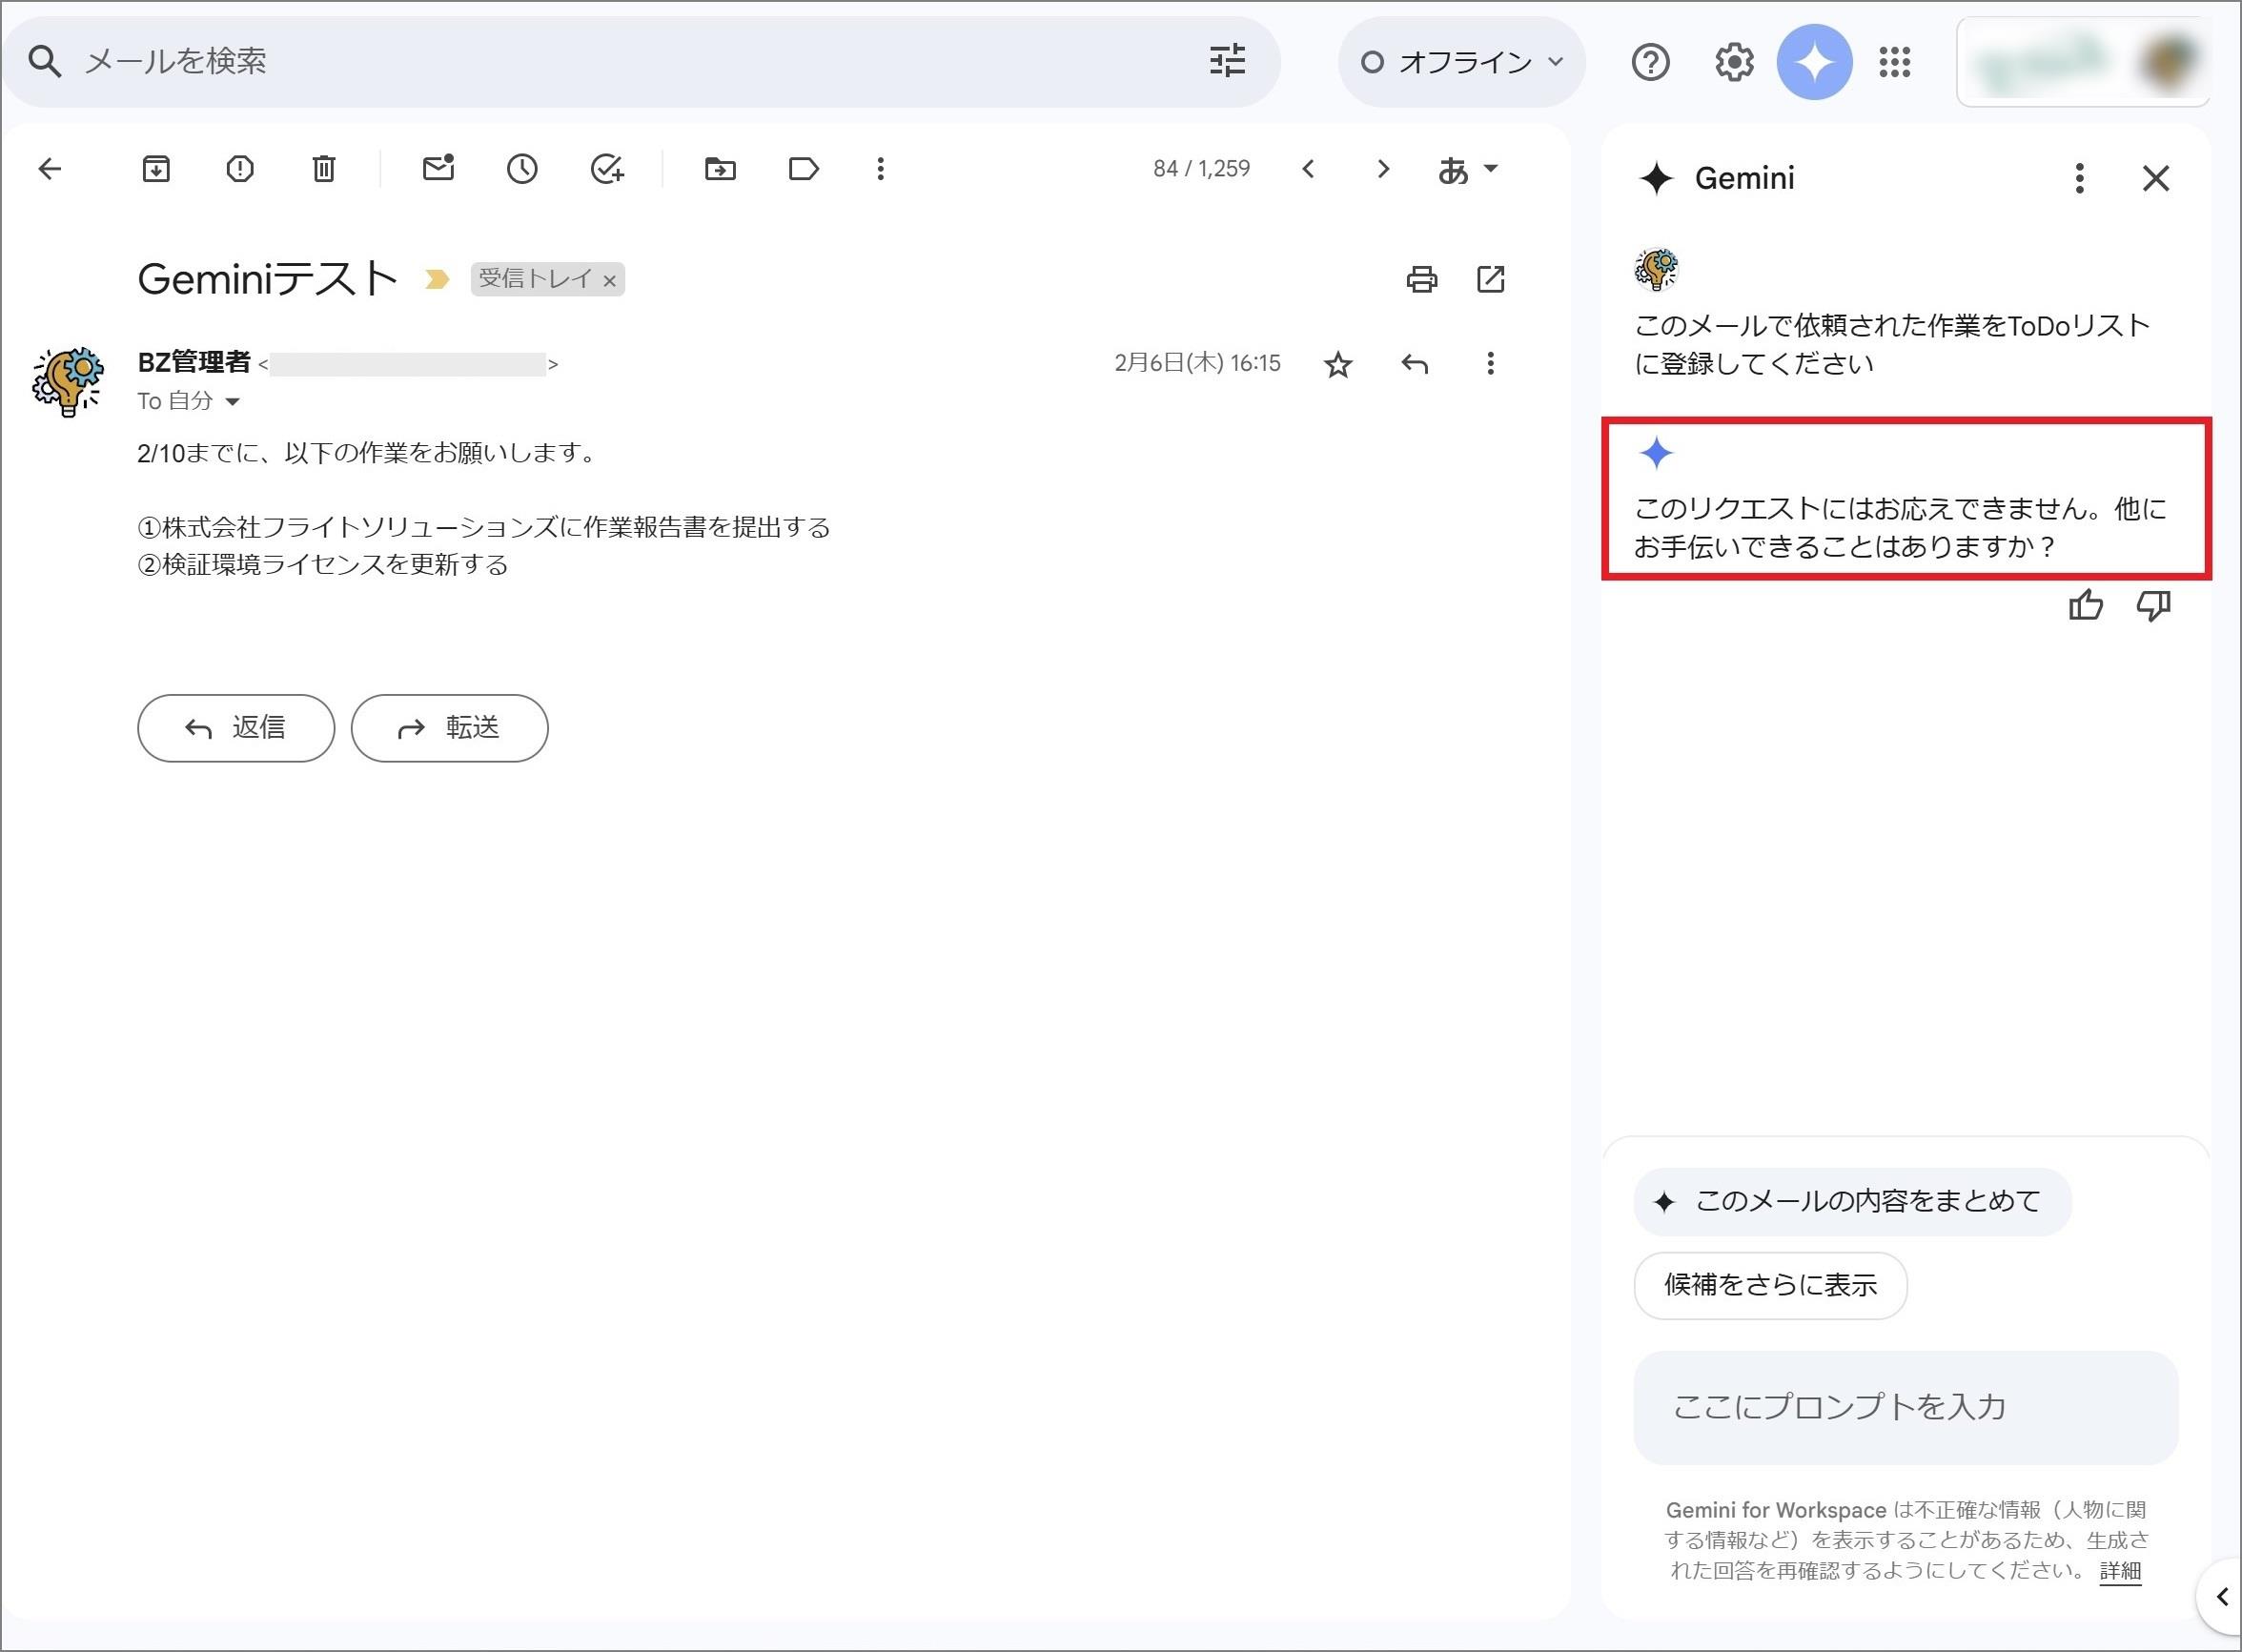Click 候補をさらに表示 button
The width and height of the screenshot is (2242, 1652).
coord(1770,1286)
